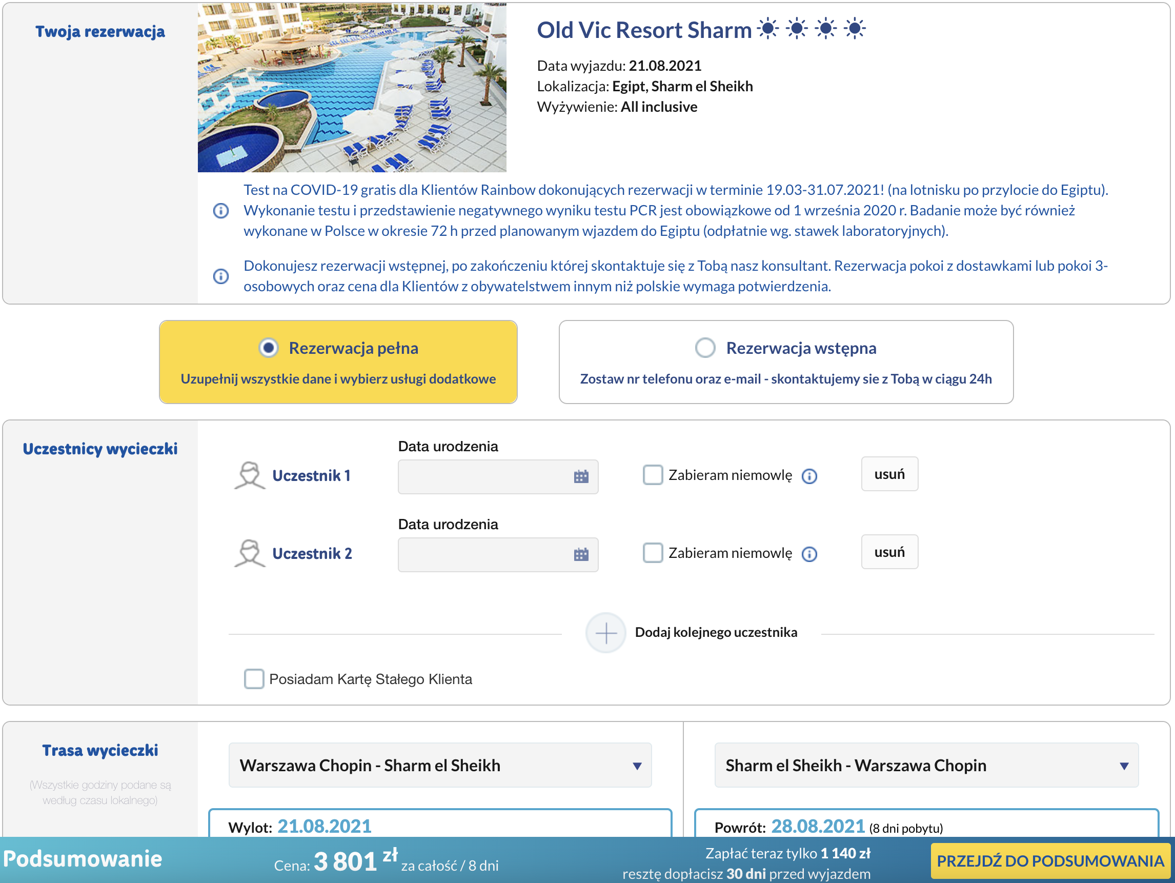
Task: Remove Uczestnik 2 with usuń button
Action: [x=890, y=552]
